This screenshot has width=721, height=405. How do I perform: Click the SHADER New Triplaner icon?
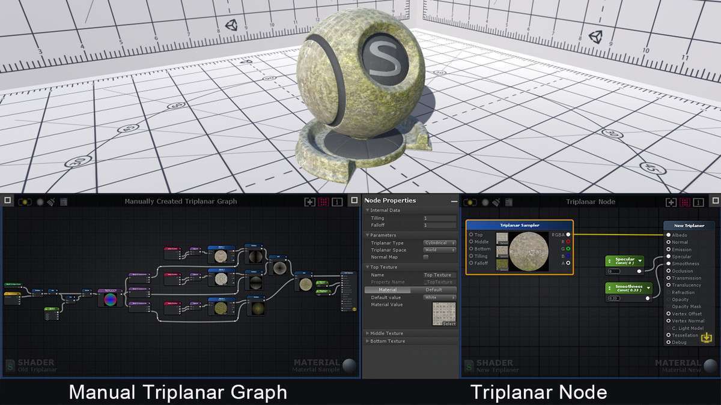tap(469, 365)
